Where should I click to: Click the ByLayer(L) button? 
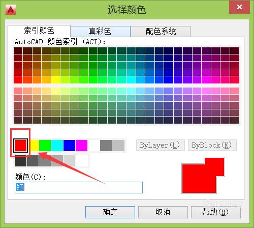click(160, 145)
